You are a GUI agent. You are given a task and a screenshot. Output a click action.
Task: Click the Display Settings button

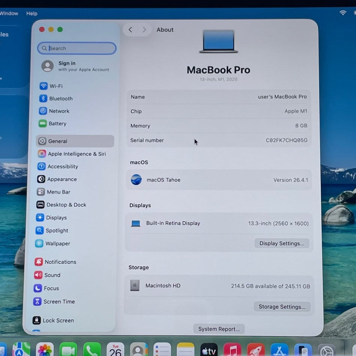click(x=282, y=243)
